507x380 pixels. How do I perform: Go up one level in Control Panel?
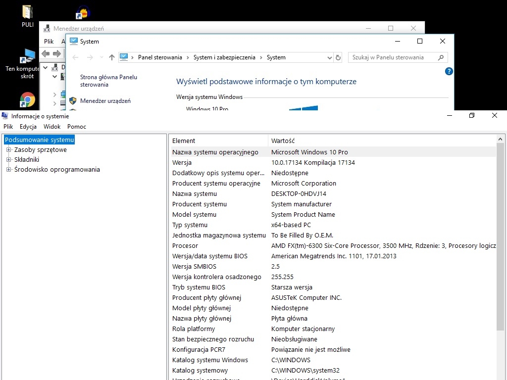point(112,57)
